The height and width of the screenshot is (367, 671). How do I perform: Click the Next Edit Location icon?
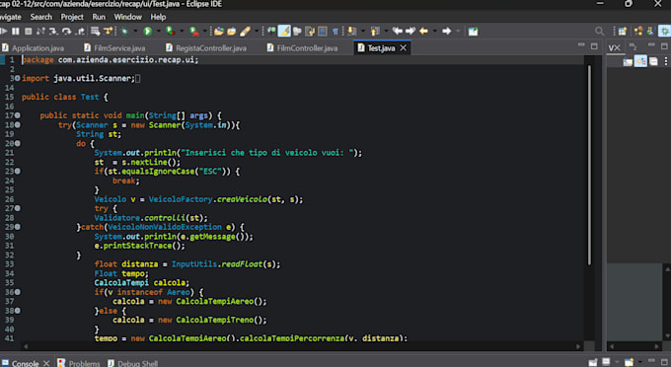point(410,32)
